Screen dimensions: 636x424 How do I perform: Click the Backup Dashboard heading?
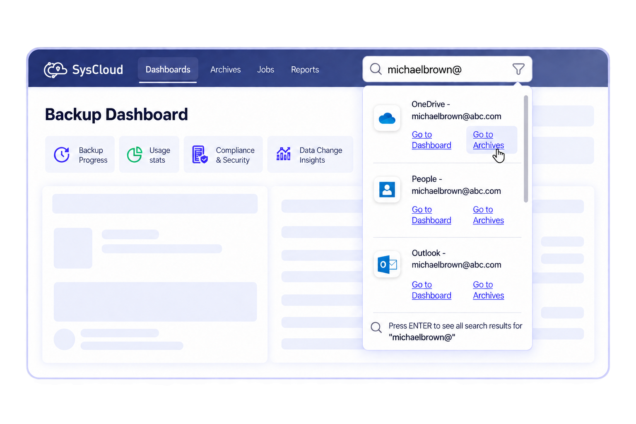(x=116, y=115)
